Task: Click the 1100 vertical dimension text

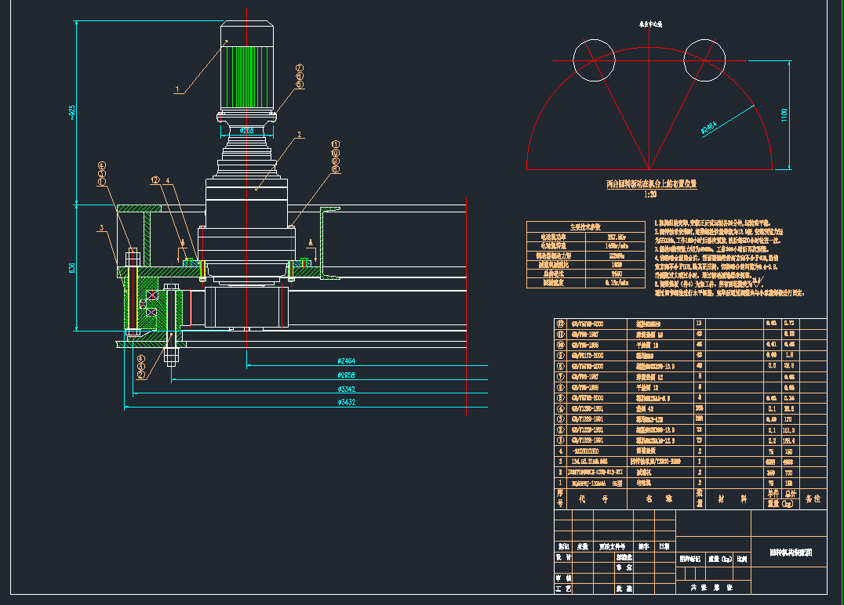Action: click(785, 115)
